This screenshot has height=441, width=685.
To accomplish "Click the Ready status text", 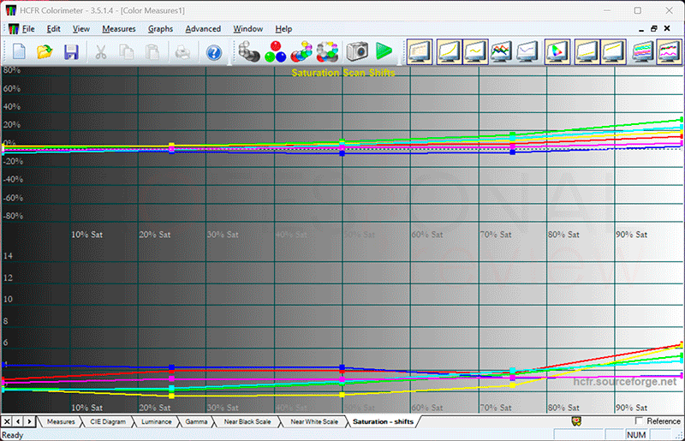I will [12, 435].
